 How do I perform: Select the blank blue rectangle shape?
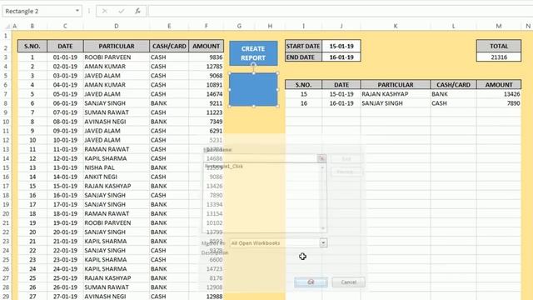253,89
